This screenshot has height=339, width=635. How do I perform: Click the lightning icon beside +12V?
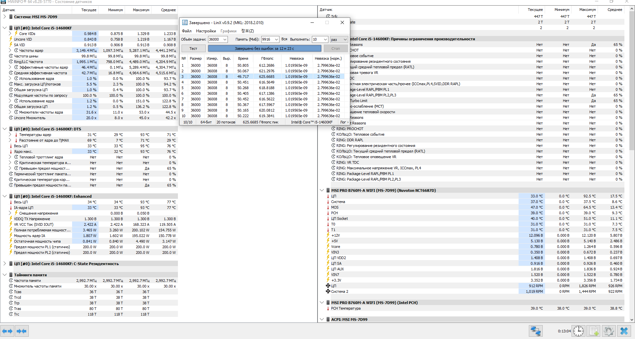coord(328,235)
